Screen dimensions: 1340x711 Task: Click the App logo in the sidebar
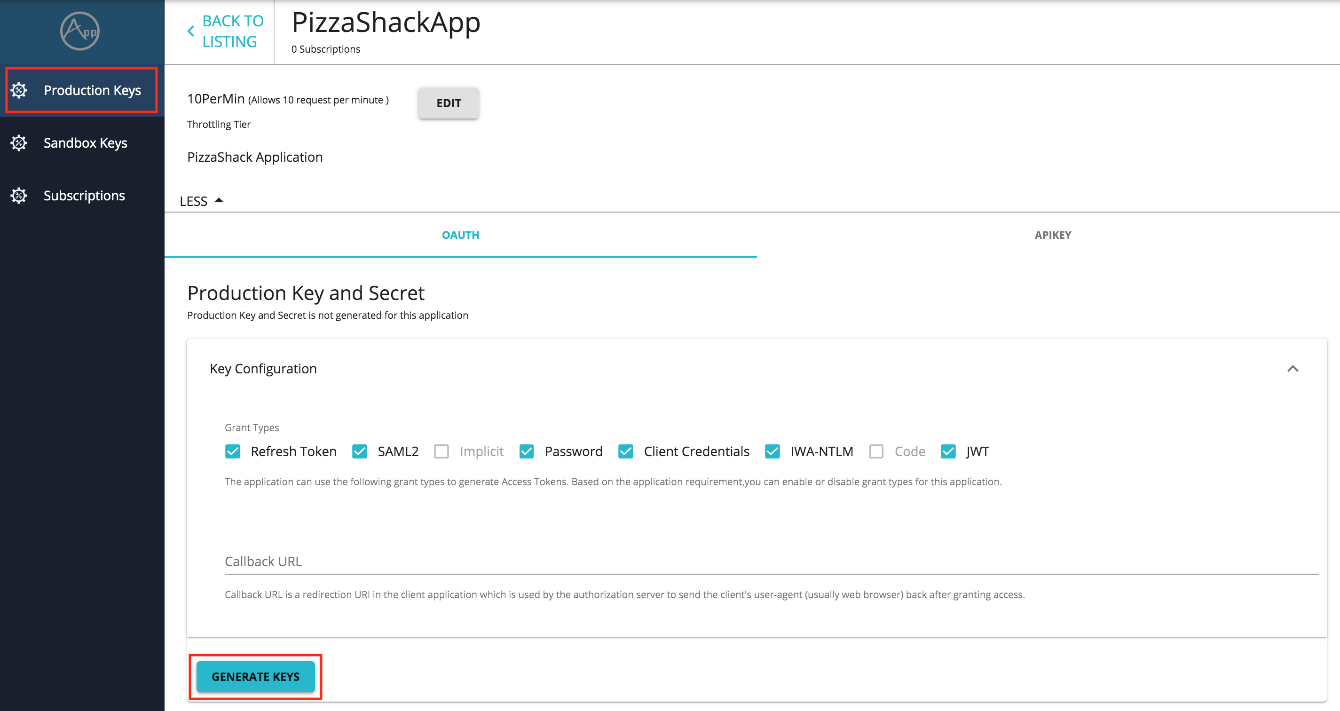80,31
